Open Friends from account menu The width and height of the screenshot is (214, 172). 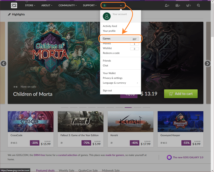tap(107, 61)
